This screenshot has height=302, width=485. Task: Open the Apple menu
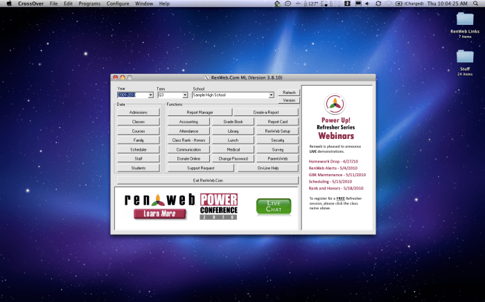(x=9, y=3)
